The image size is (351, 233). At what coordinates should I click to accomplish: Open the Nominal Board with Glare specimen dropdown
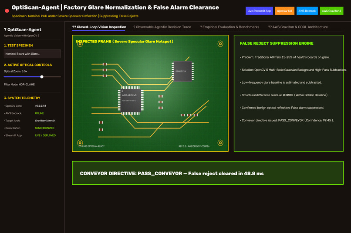(x=32, y=54)
